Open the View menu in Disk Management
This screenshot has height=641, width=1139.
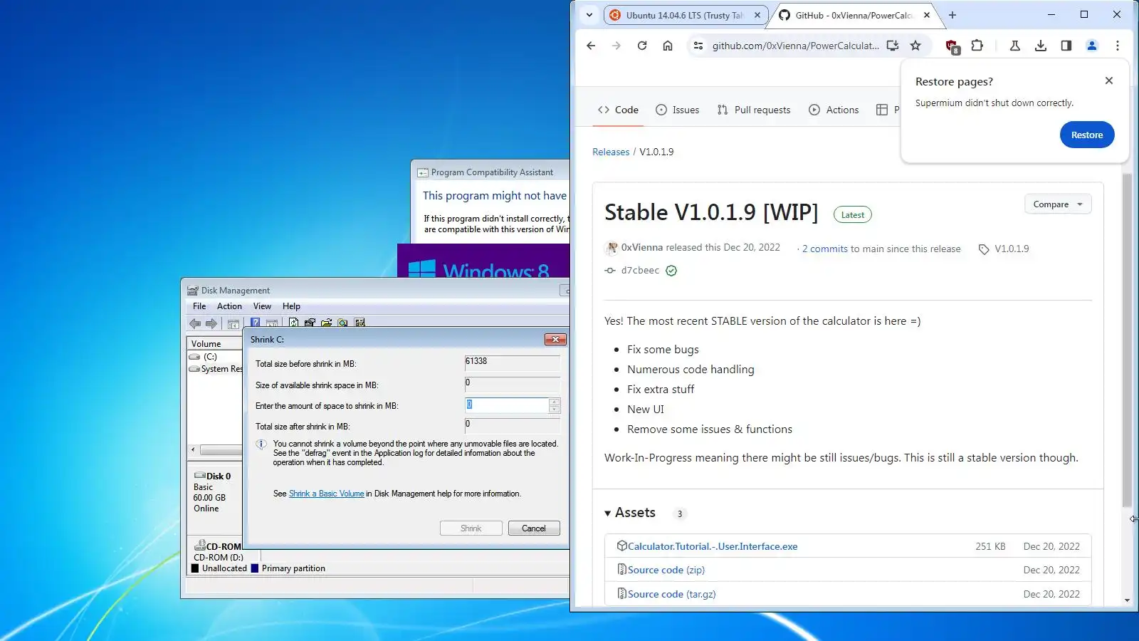click(262, 306)
